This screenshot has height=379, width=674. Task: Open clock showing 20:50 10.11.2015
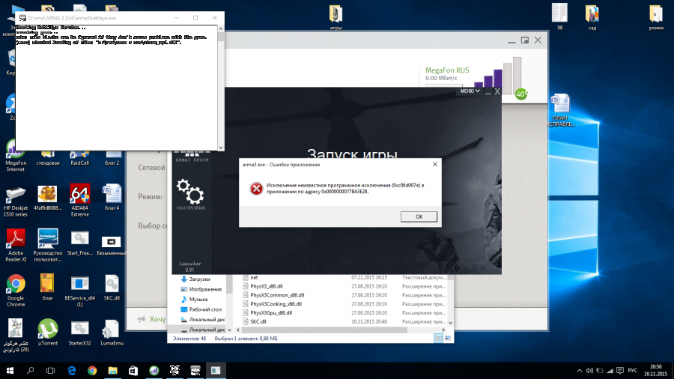(655, 371)
